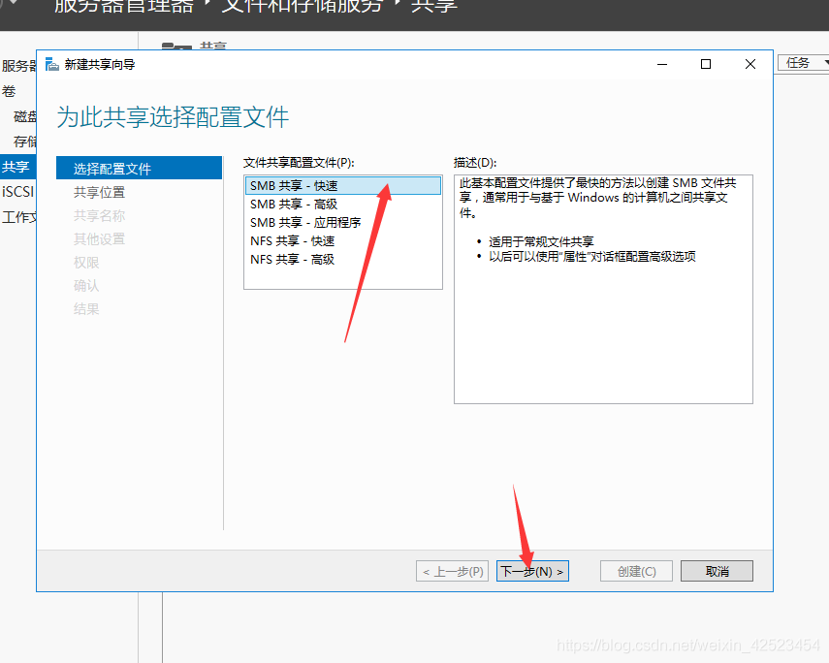Select 卷 in the left navigation pane
Screen dimensions: 829x663
[12, 90]
